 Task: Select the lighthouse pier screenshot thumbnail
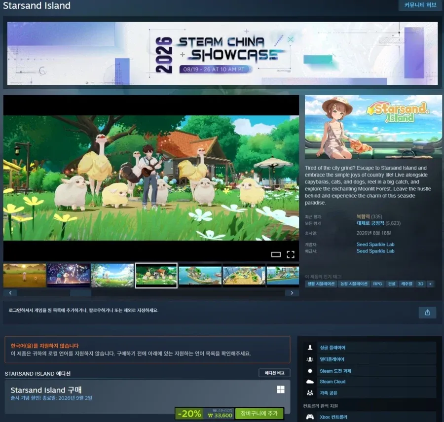pos(283,276)
